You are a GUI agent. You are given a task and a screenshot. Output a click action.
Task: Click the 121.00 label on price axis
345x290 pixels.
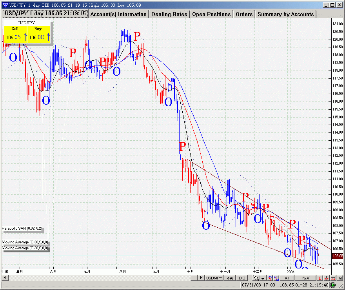[338, 24]
